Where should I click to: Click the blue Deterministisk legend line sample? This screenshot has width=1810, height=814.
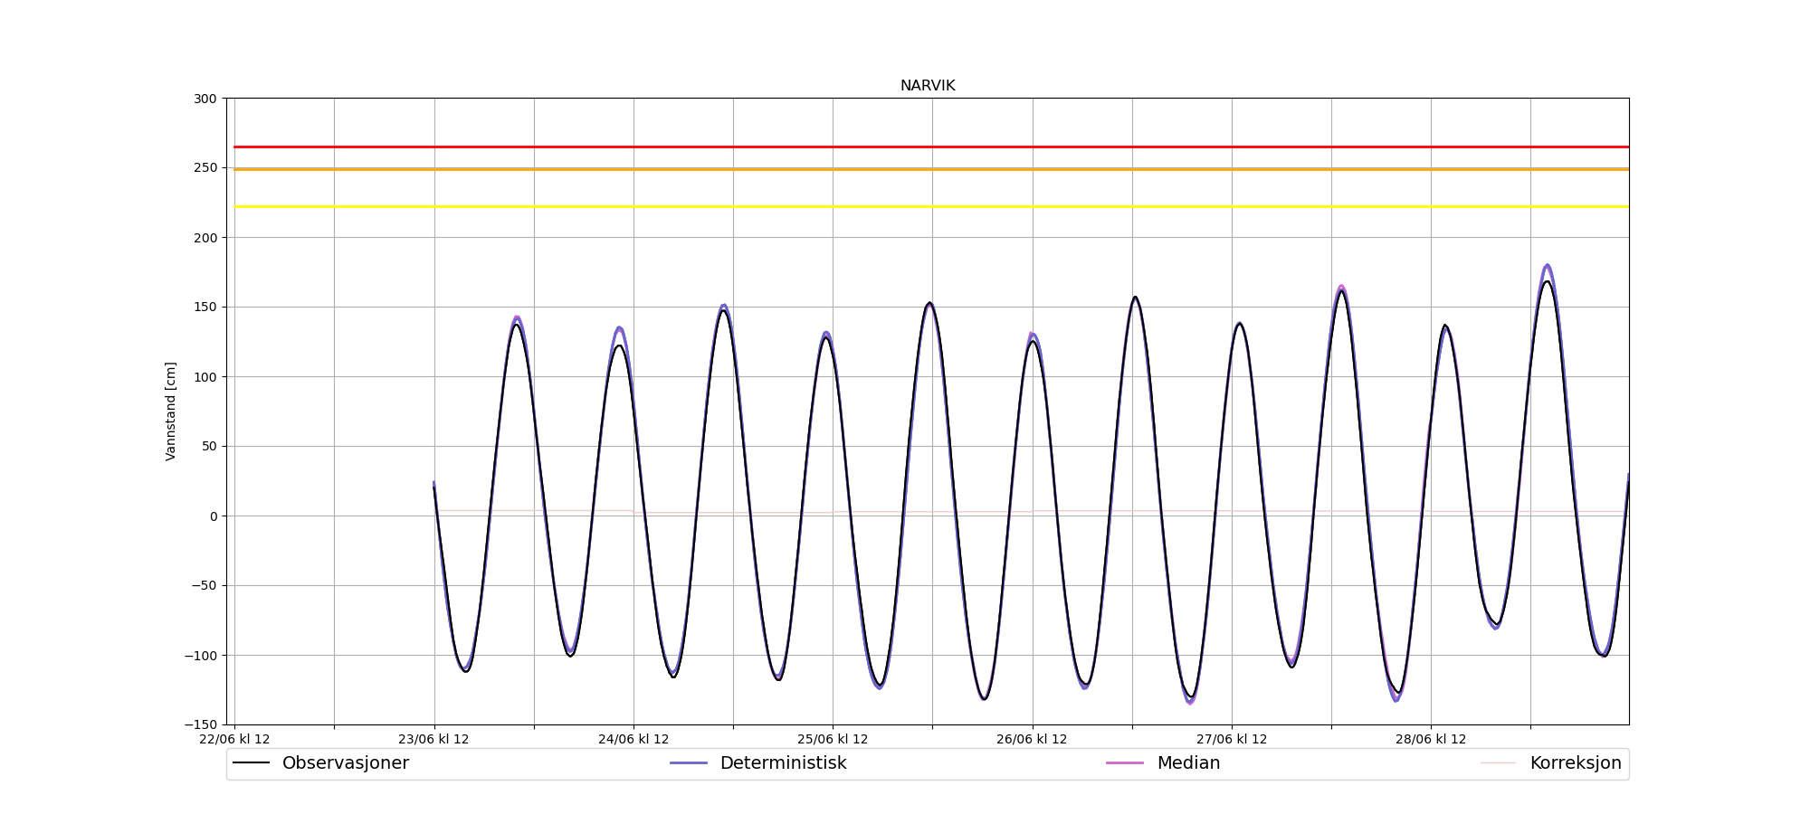pyautogui.click(x=688, y=763)
